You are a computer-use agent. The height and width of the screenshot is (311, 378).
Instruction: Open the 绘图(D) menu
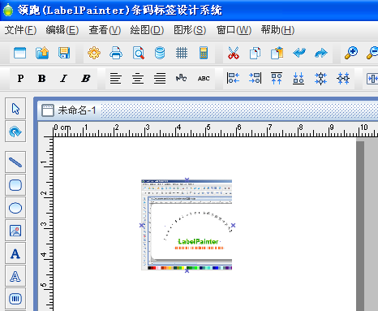click(147, 30)
